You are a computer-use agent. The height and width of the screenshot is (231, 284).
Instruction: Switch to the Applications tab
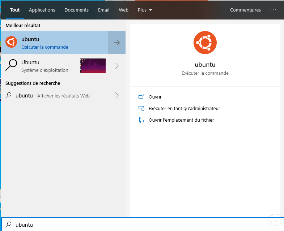[x=42, y=10]
